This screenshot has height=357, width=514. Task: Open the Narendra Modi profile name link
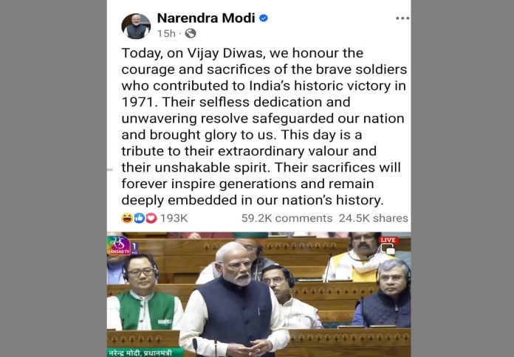(x=206, y=18)
